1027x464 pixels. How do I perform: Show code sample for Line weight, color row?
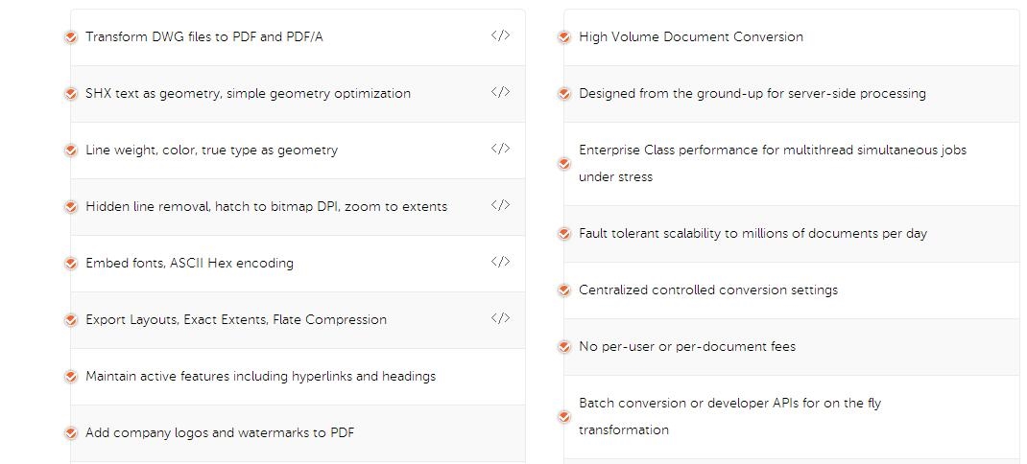coord(500,149)
